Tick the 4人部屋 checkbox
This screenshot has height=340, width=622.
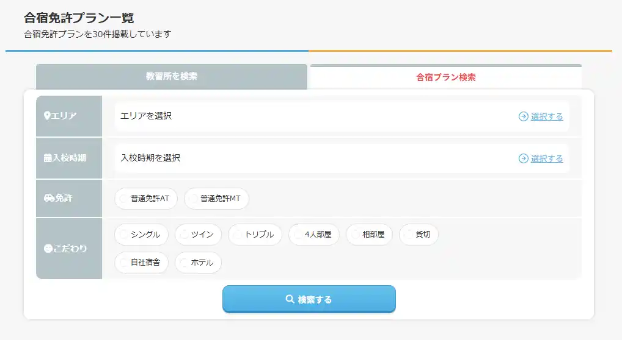tap(313, 235)
